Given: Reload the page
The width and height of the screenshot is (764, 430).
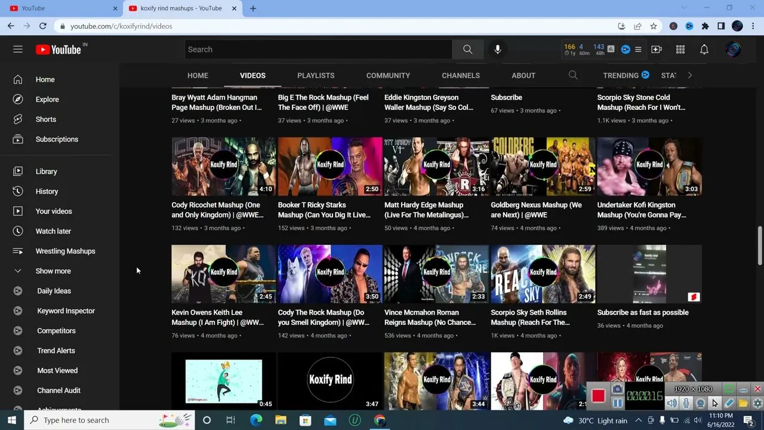Looking at the screenshot, I should point(43,26).
